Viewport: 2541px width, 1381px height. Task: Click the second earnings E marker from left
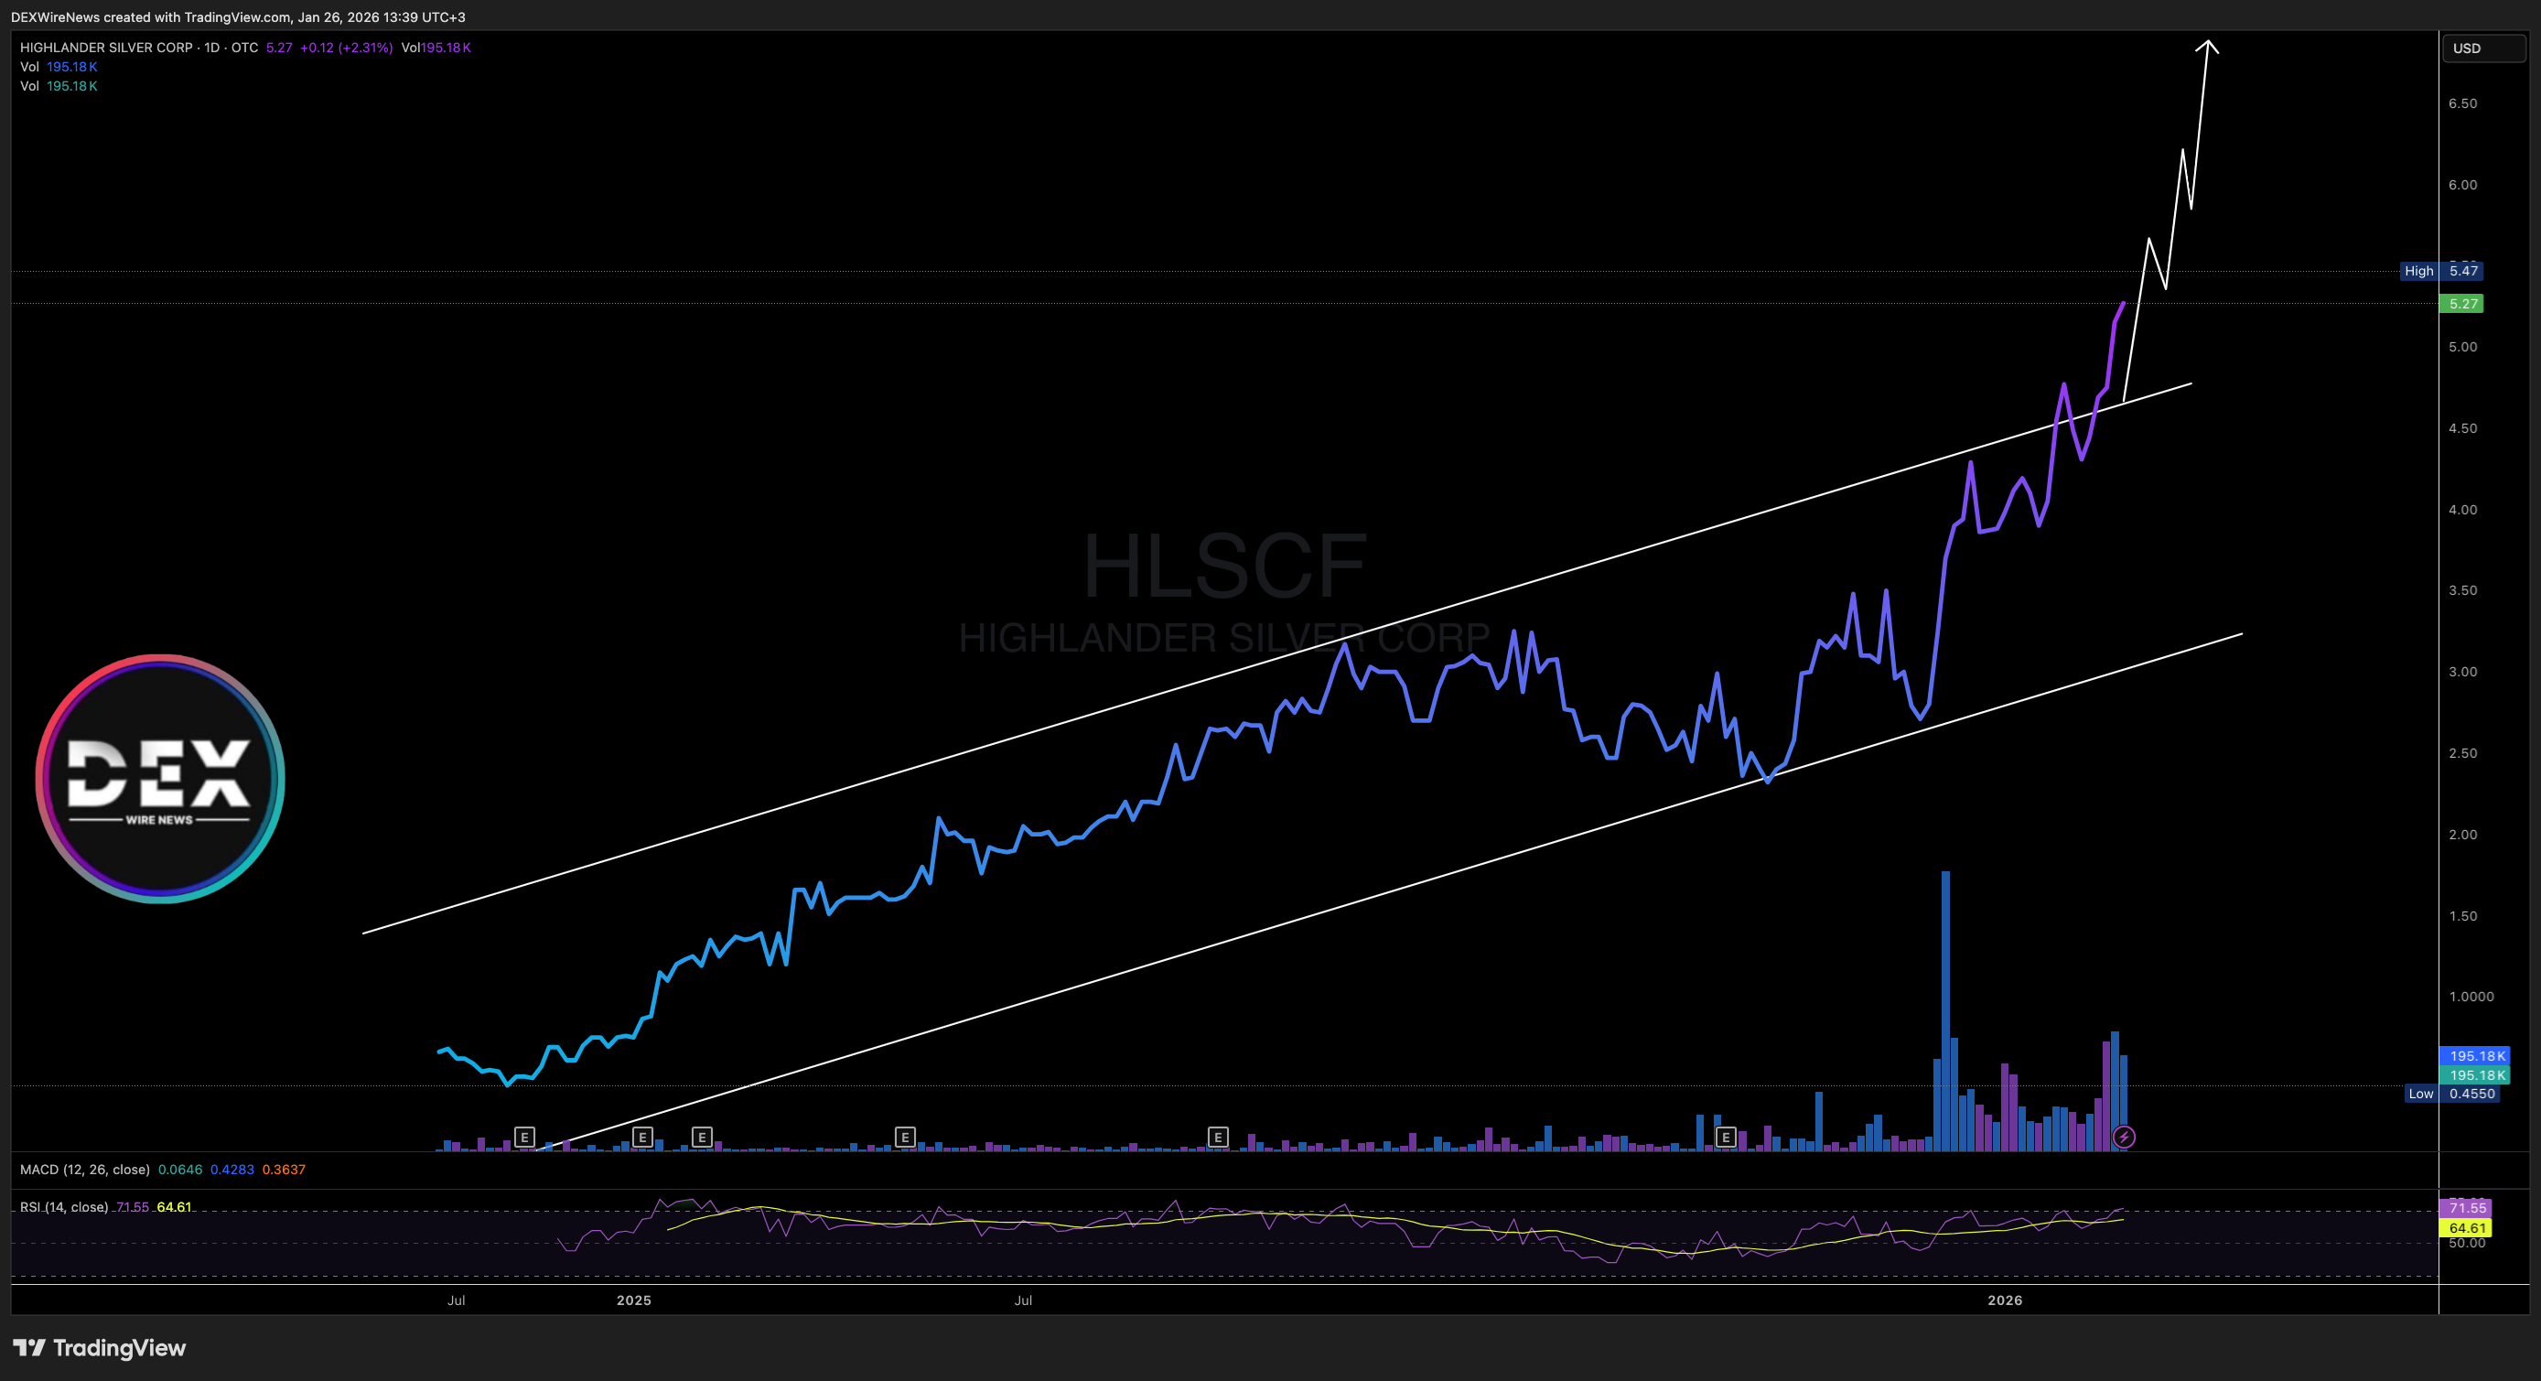click(642, 1138)
